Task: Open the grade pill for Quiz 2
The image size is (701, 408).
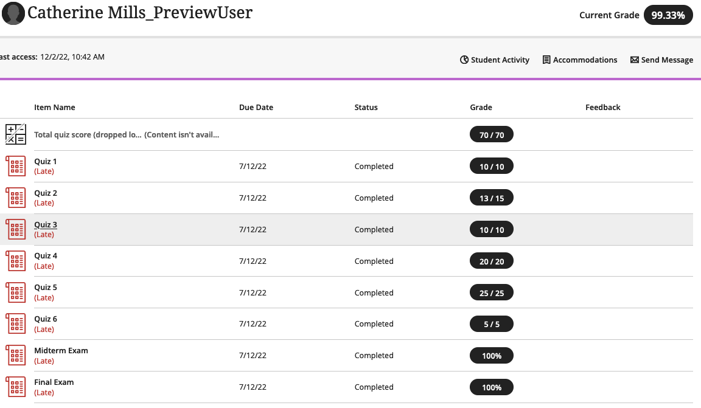Action: [x=491, y=197]
